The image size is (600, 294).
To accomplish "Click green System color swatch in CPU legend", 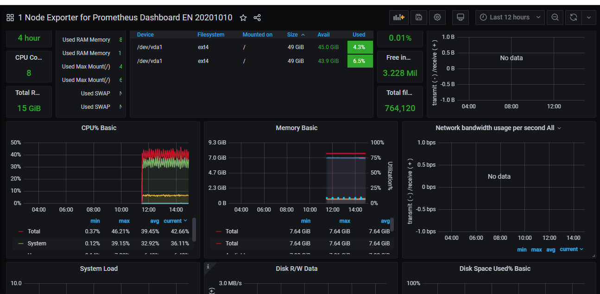I will click(x=21, y=244).
